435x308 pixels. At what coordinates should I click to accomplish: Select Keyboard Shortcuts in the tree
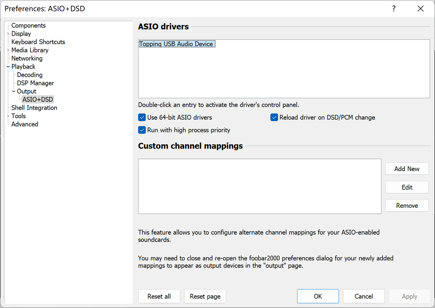tap(38, 42)
